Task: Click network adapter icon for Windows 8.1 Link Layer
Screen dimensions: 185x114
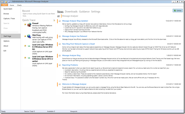Action: click(x=29, y=46)
